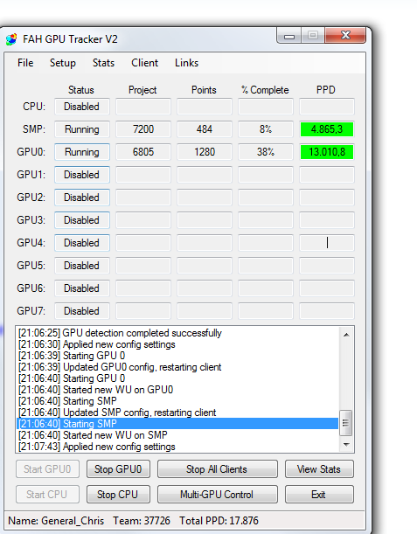Viewport: 417px width, 534px height.
Task: Click the greyed Start GPU0 button
Action: click(47, 469)
